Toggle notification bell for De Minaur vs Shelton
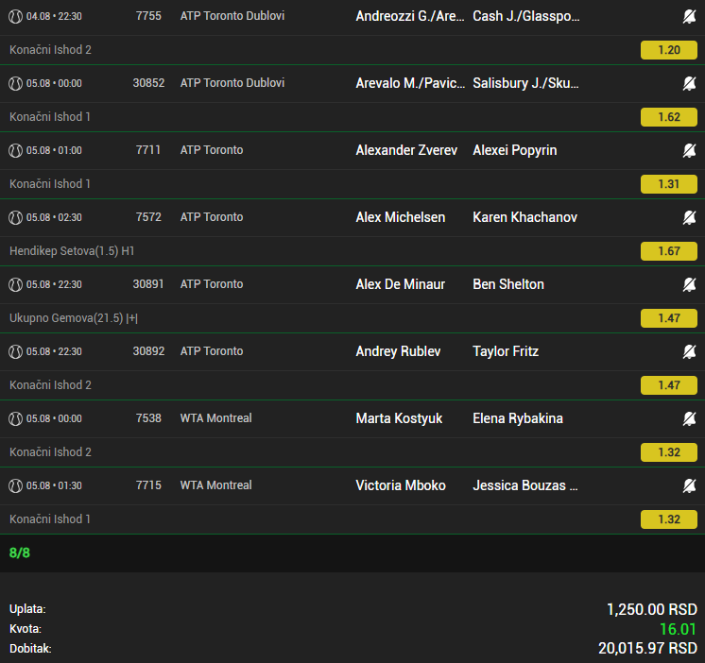Image resolution: width=705 pixels, height=663 pixels. point(689,285)
